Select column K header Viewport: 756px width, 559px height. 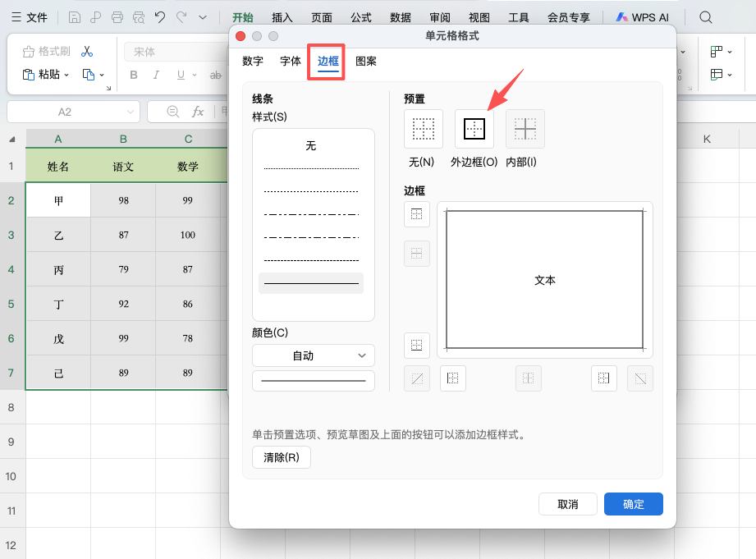tap(708, 140)
